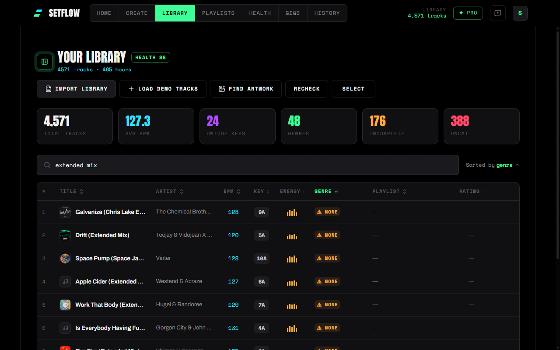Screen dimensions: 560x350
Task: Open the S user avatar menu
Action: pyautogui.click(x=520, y=13)
